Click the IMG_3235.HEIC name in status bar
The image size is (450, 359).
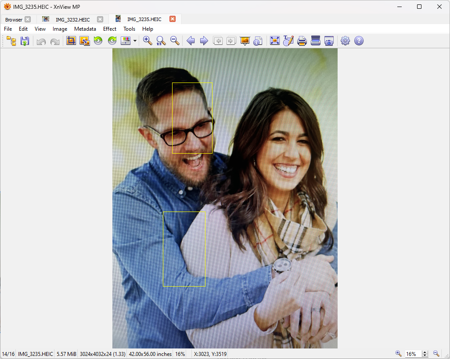point(35,354)
